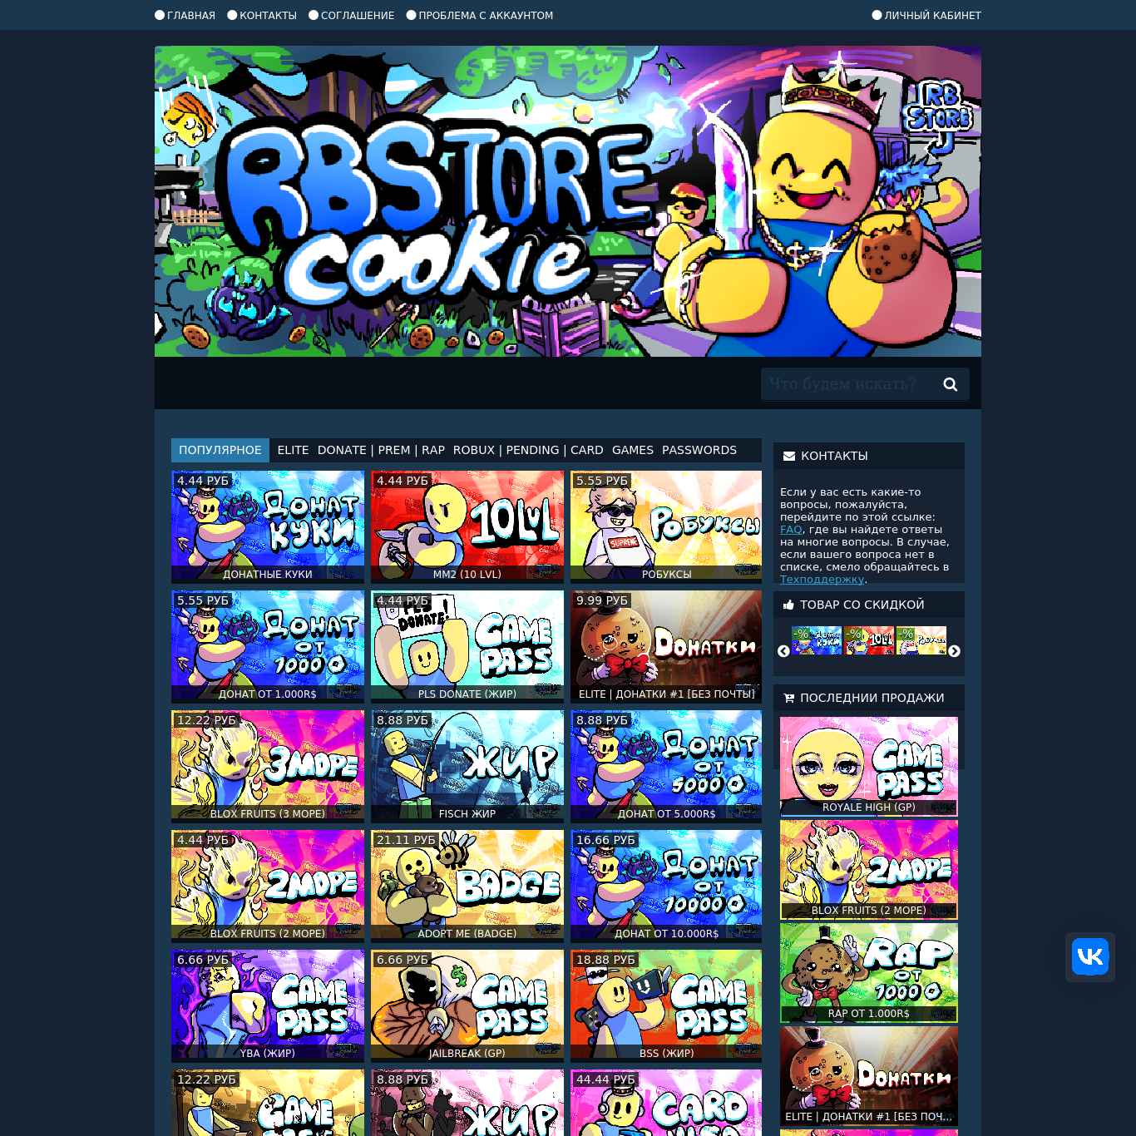Click the circle bullet beside ЛИЧНЫЙ КАБИНЕТ
Screen dimensions: 1136x1136
pyautogui.click(x=877, y=15)
